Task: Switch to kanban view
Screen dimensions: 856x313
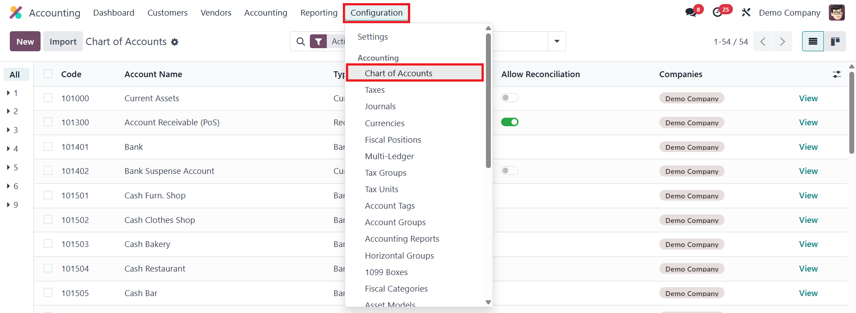Action: [x=835, y=41]
